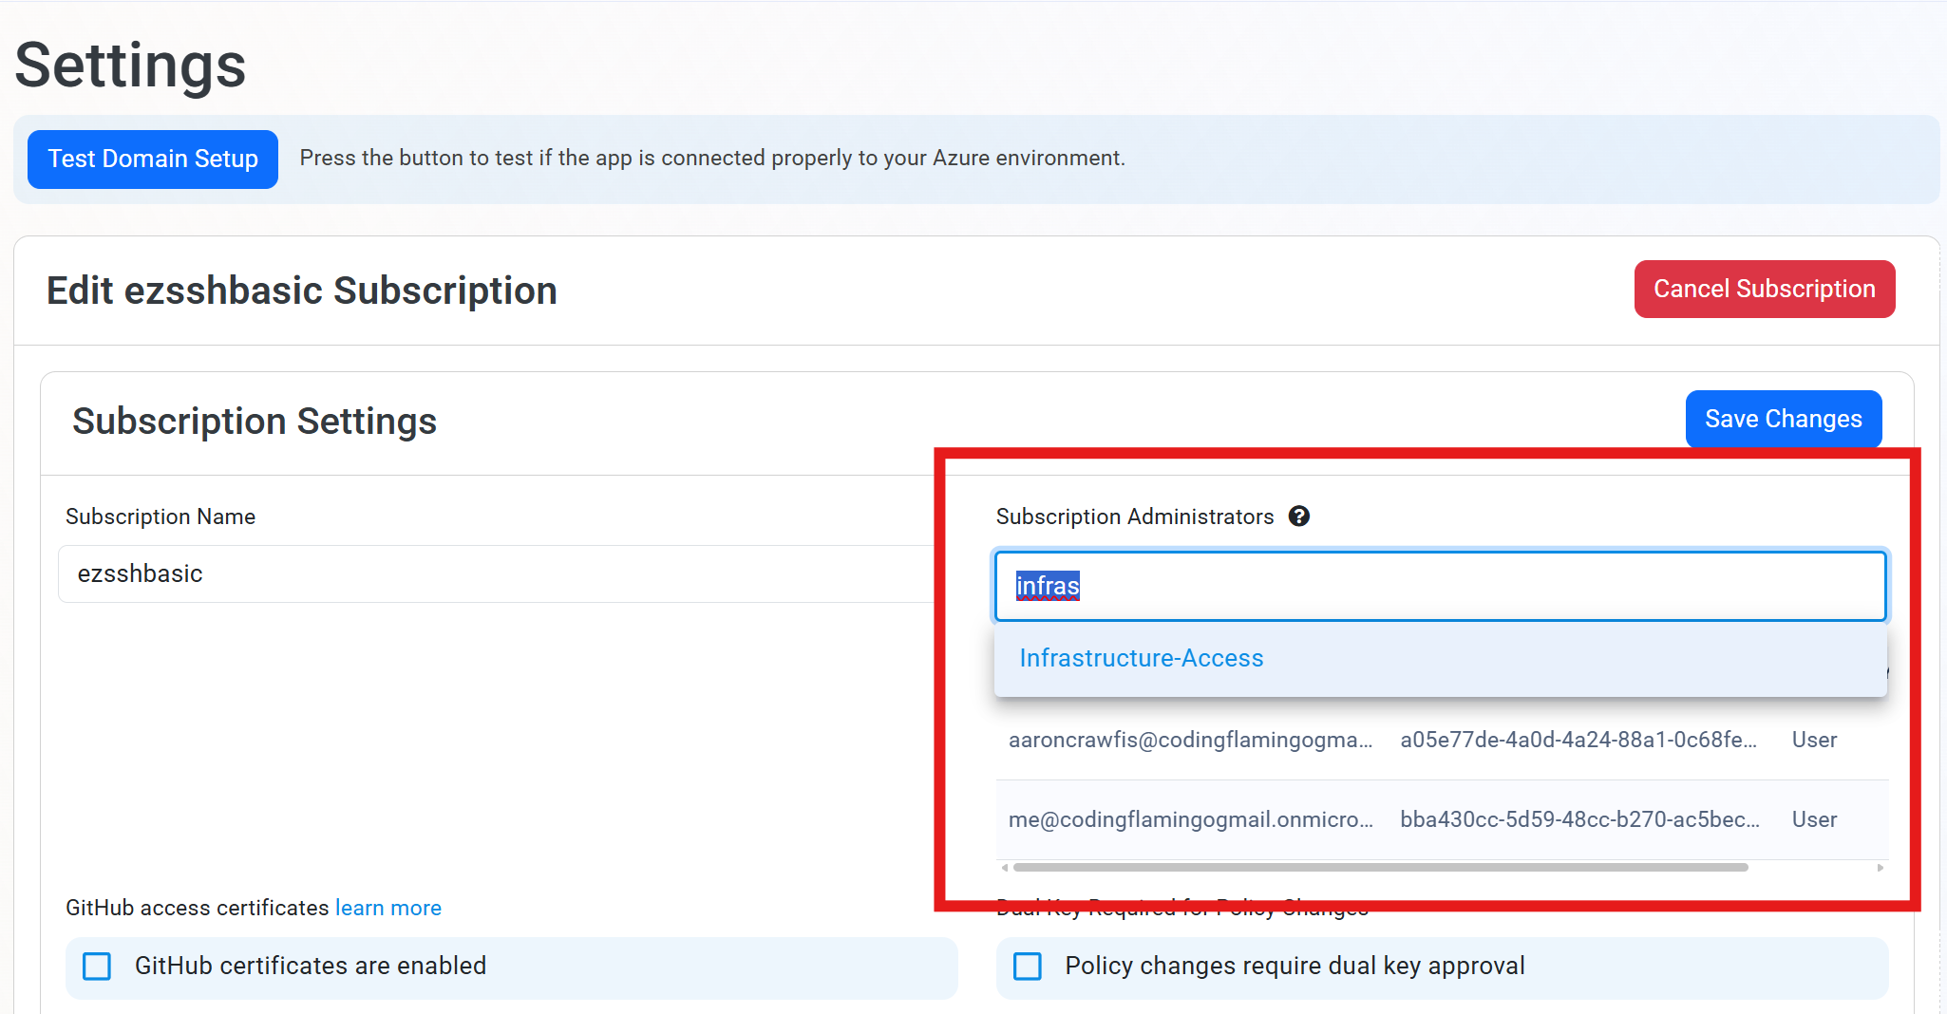Select the me@codingflamingogmail administrator row
Viewport: 1947px width, 1014px height.
coord(1190,819)
